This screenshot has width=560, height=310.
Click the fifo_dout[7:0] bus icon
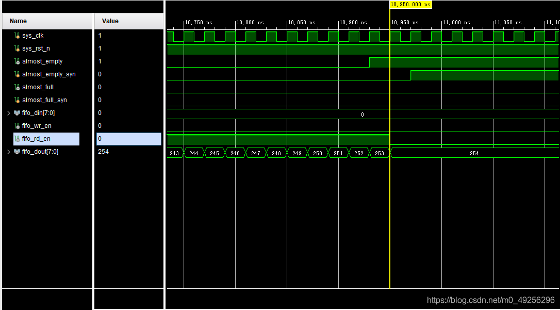17,152
